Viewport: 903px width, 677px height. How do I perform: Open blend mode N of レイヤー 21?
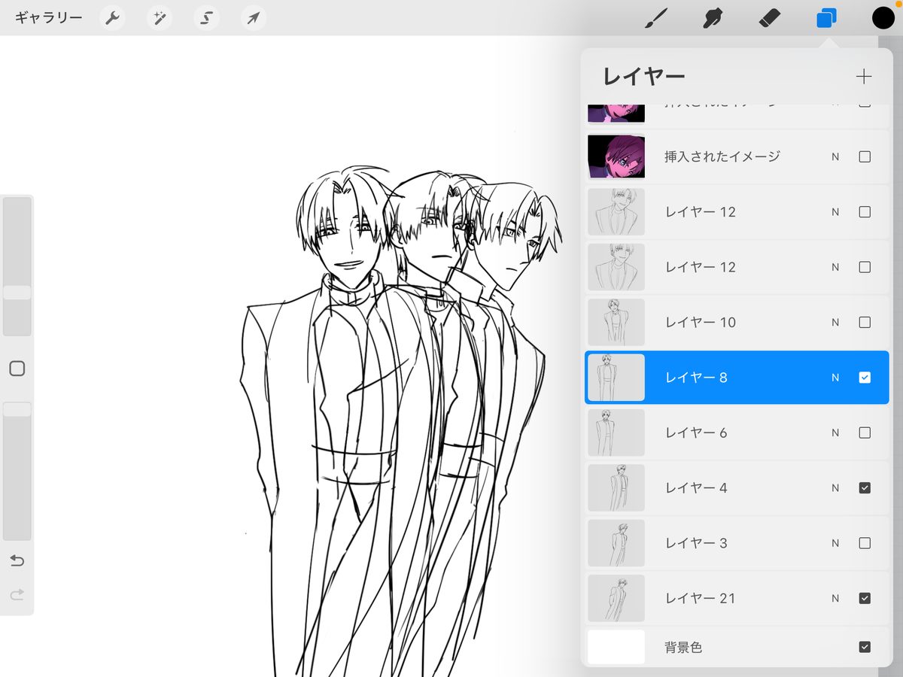tap(835, 599)
